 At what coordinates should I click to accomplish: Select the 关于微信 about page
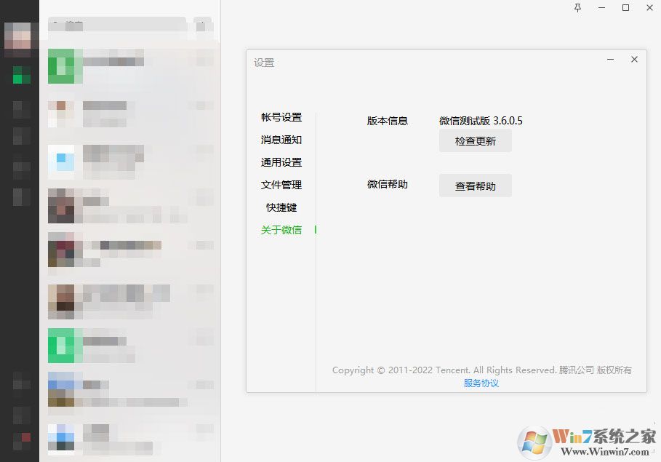pos(280,230)
